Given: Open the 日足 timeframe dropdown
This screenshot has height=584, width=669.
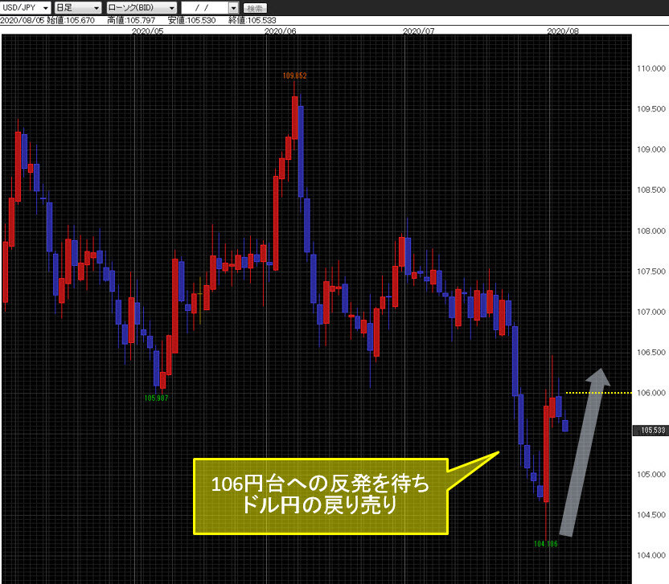Looking at the screenshot, I should (x=78, y=8).
